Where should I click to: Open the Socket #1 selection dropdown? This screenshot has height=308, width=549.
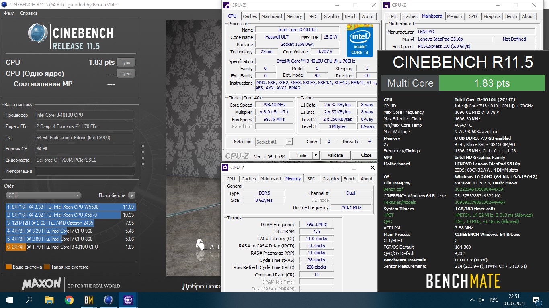[x=274, y=142]
